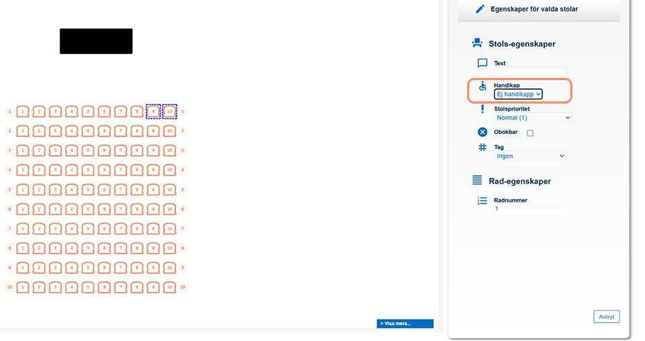Viewport: 645px width, 341px height.
Task: Select seat 4 in row 9
Action: point(71,268)
